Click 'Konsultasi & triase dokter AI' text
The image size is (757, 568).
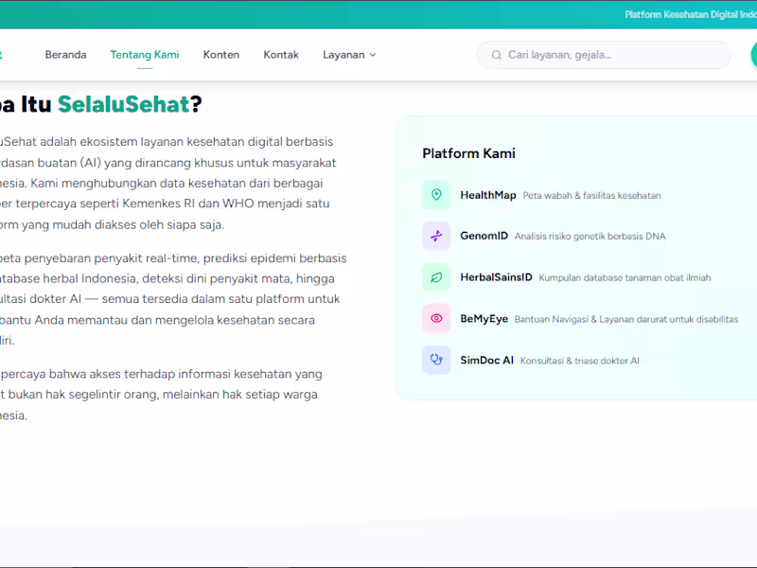[580, 361]
